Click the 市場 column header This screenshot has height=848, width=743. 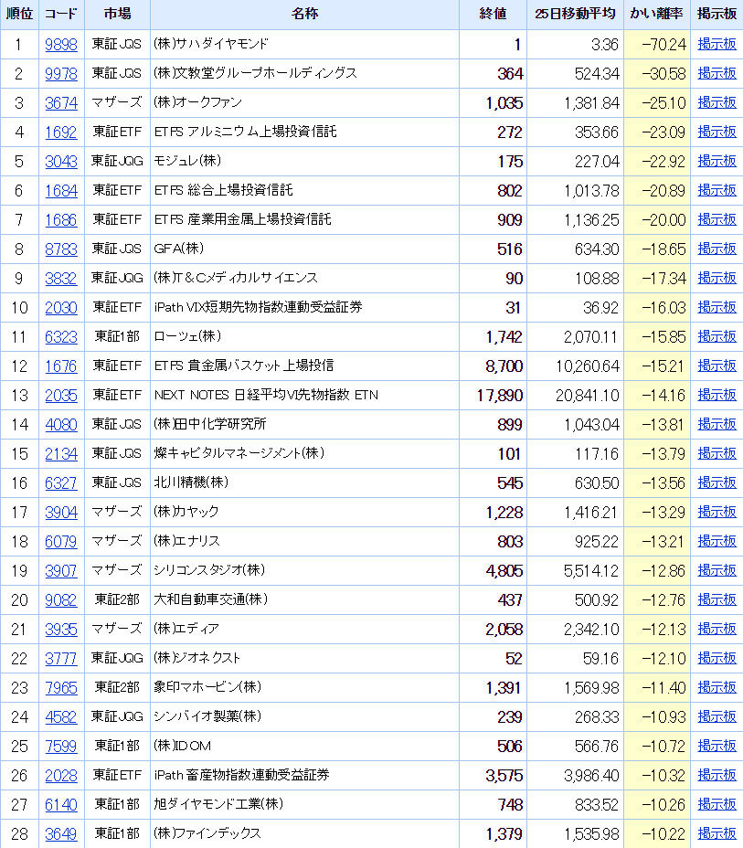117,14
